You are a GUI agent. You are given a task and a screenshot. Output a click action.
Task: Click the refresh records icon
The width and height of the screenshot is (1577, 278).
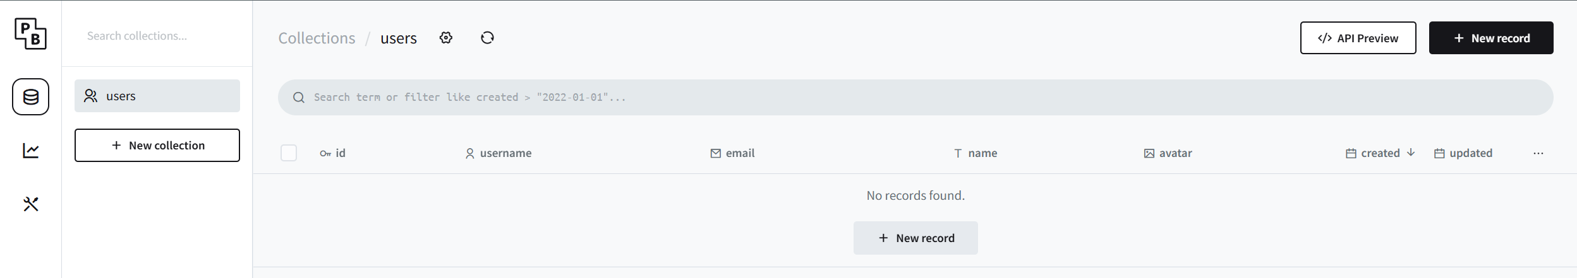pos(487,38)
